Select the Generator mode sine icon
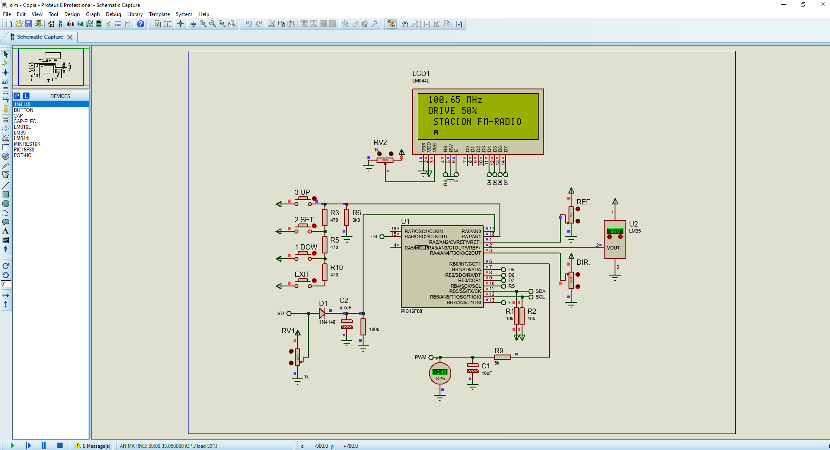Screen dimensions: 830x450 point(6,156)
